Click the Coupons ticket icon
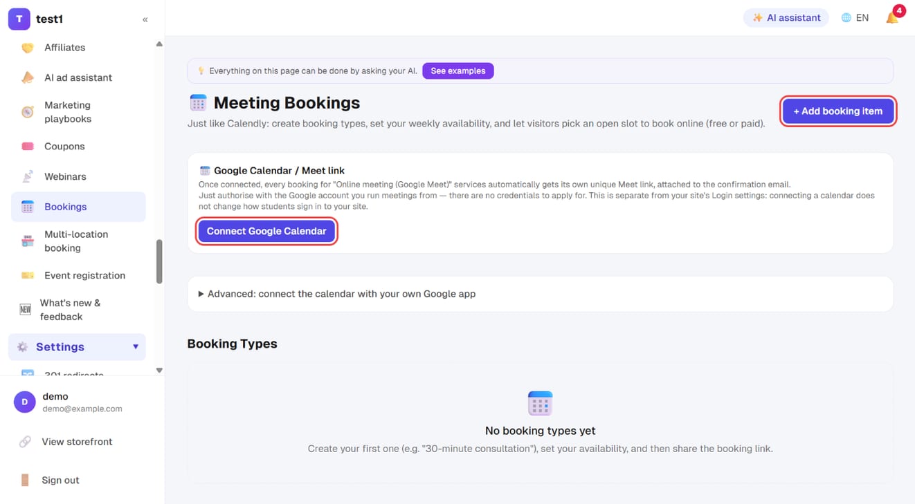 click(28, 147)
